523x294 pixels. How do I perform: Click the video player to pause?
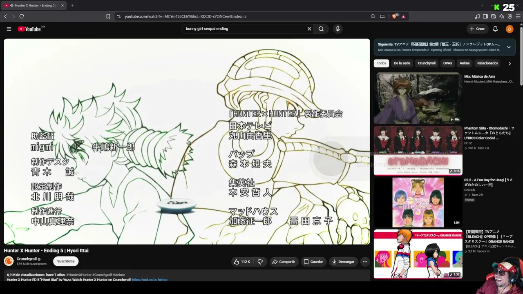(187, 142)
